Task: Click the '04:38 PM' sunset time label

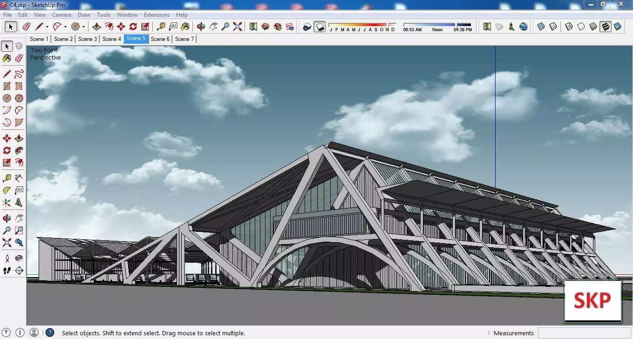Action: tap(463, 30)
